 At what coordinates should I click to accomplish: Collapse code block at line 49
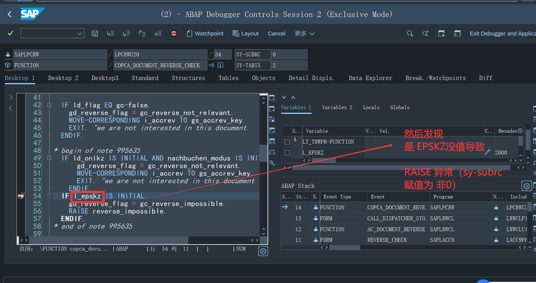(49, 158)
